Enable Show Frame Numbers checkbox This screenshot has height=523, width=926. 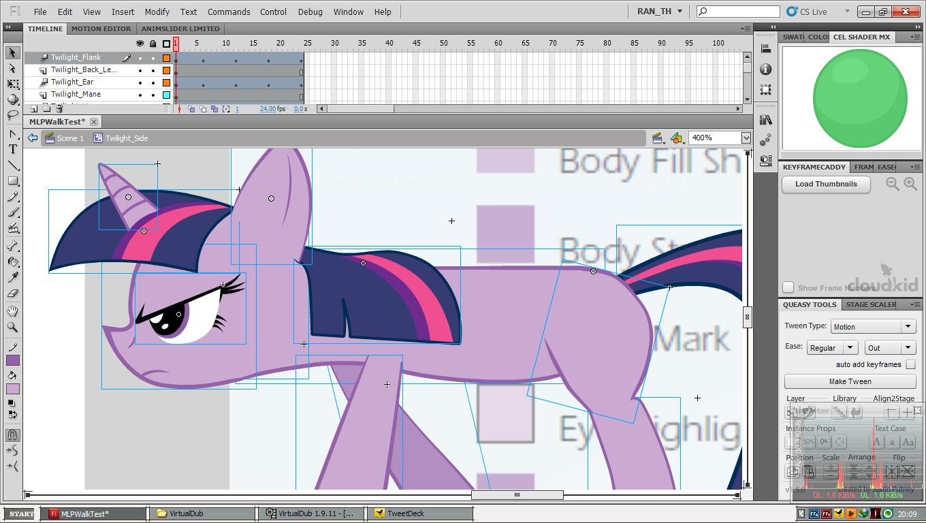[788, 287]
